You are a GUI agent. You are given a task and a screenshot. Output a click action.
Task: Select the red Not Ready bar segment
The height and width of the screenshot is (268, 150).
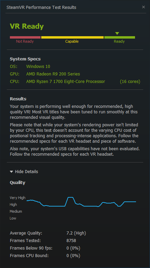click(25, 37)
